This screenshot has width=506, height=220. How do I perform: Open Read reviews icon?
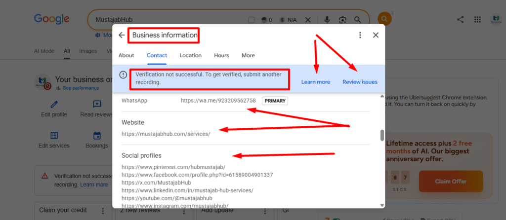(97, 105)
